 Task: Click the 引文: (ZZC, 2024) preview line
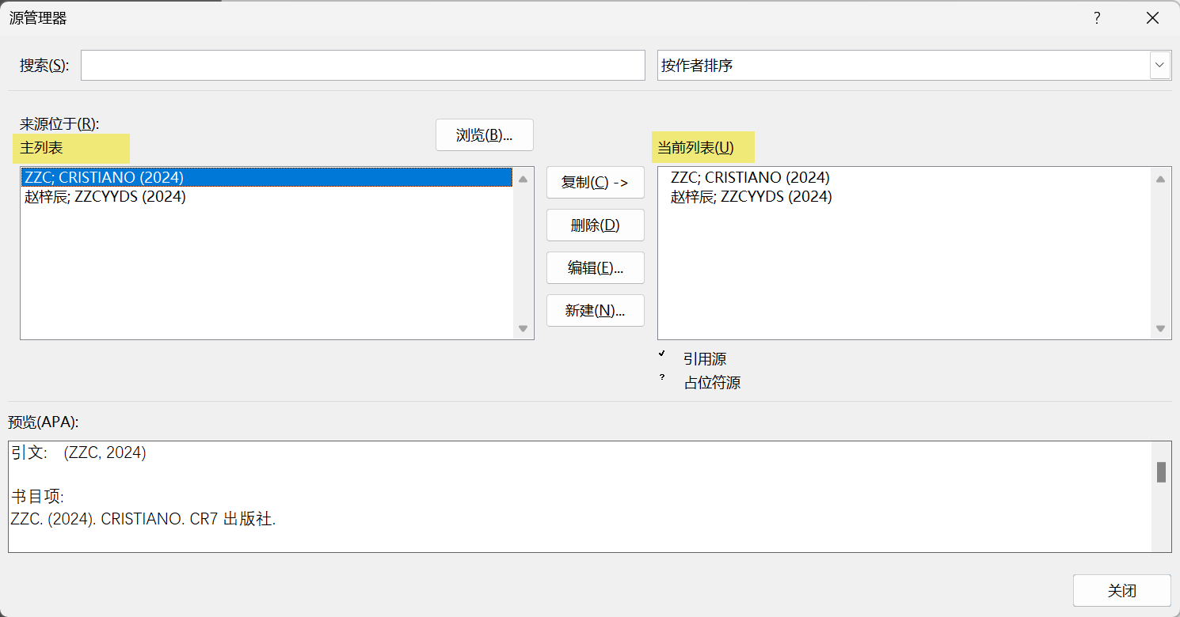78,453
